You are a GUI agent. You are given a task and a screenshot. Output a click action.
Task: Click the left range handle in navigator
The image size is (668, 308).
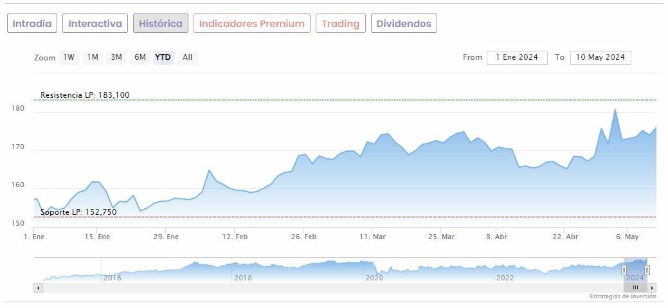click(x=624, y=270)
